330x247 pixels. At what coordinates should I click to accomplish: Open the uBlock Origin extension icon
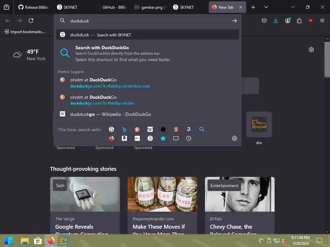(311, 21)
